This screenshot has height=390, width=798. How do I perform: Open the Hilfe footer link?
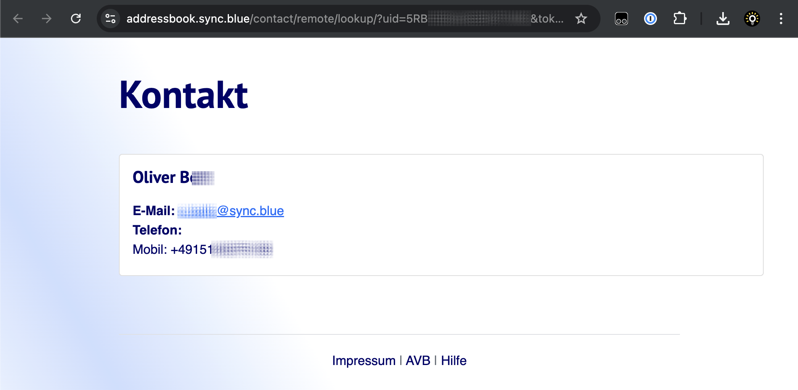click(454, 361)
